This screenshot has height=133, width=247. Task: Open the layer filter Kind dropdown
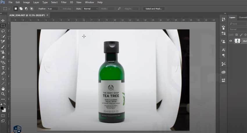point(238,24)
